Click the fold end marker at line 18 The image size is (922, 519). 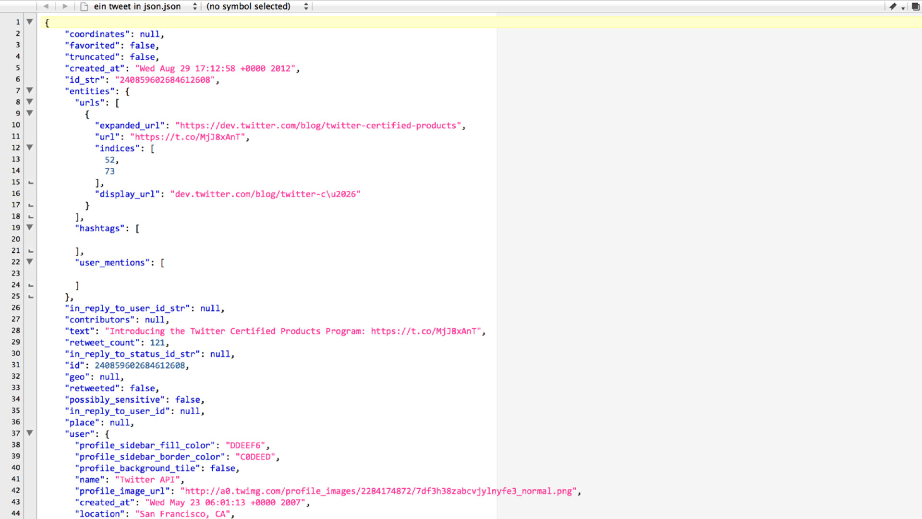click(31, 217)
